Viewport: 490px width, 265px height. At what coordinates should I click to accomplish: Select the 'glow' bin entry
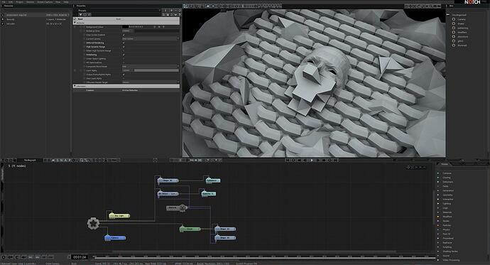pyautogui.click(x=460, y=41)
